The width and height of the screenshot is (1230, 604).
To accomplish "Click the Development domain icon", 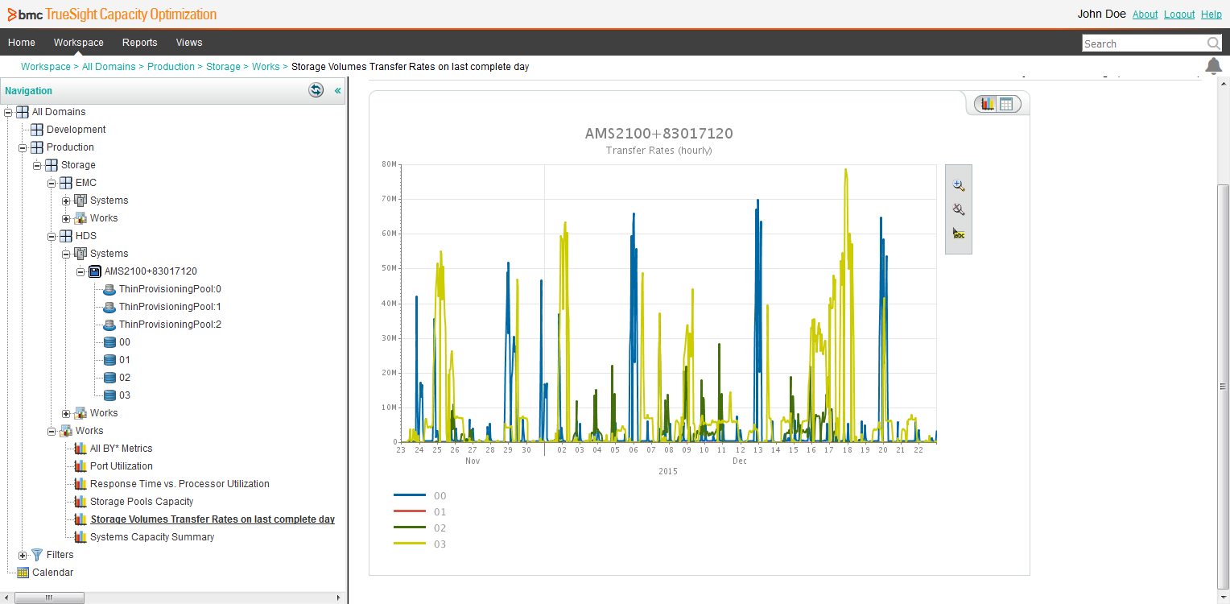I will (x=37, y=130).
